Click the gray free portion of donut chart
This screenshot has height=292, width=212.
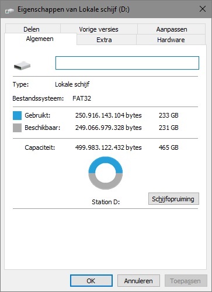click(106, 184)
